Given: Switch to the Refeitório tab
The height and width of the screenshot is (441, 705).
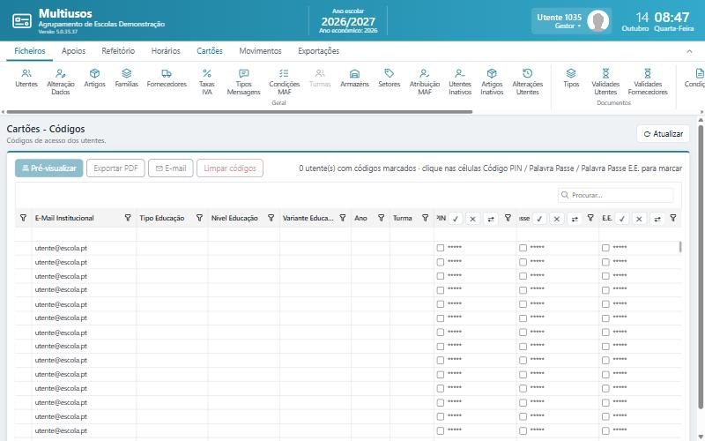Looking at the screenshot, I should (118, 51).
